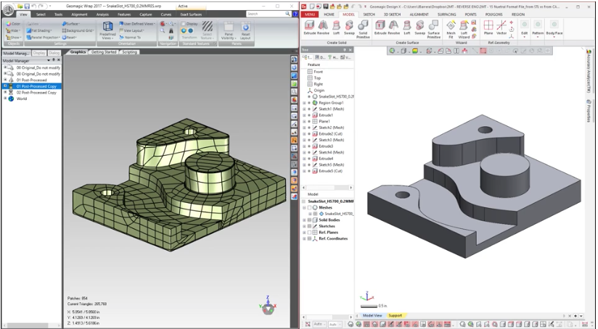Open the Body/Face dropdown in Design X
Image resolution: width=598 pixels, height=329 pixels.
[x=554, y=28]
